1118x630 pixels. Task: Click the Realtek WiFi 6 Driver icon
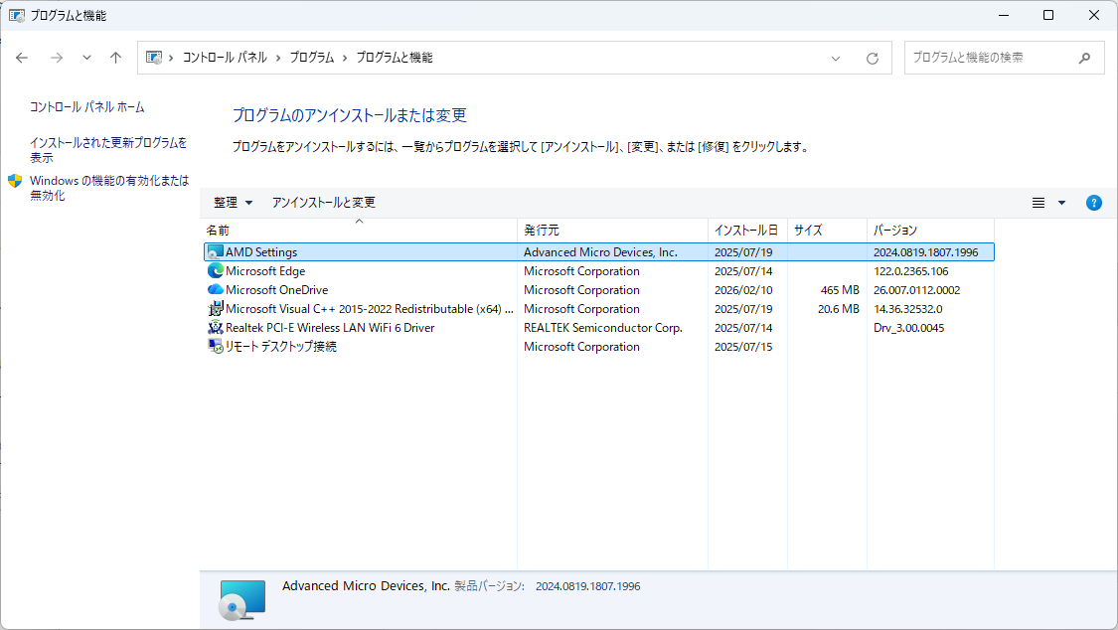tap(216, 328)
